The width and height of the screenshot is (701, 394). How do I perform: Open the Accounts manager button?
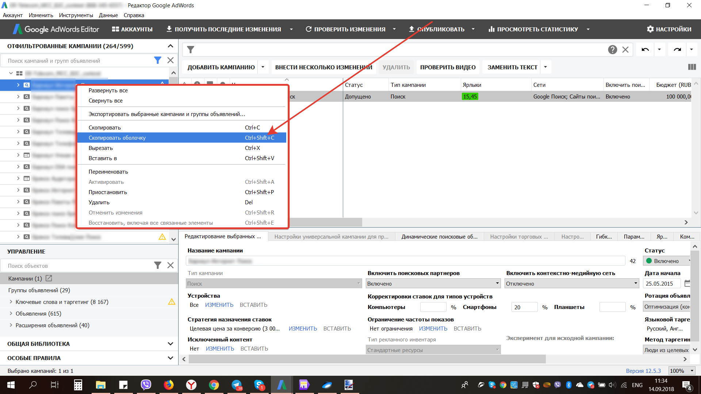tap(132, 29)
